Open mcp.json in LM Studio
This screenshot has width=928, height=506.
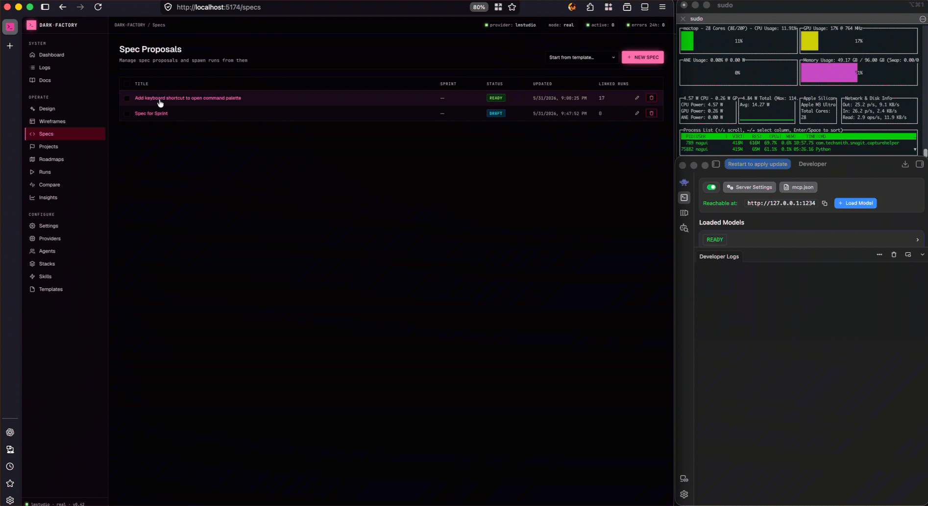(799, 187)
